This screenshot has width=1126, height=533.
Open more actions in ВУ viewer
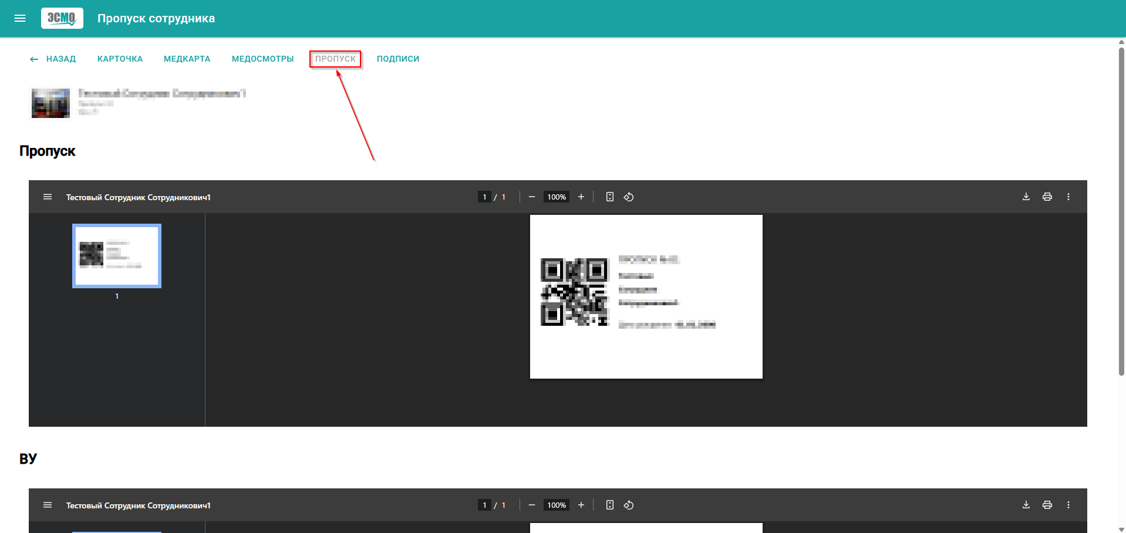(1068, 505)
